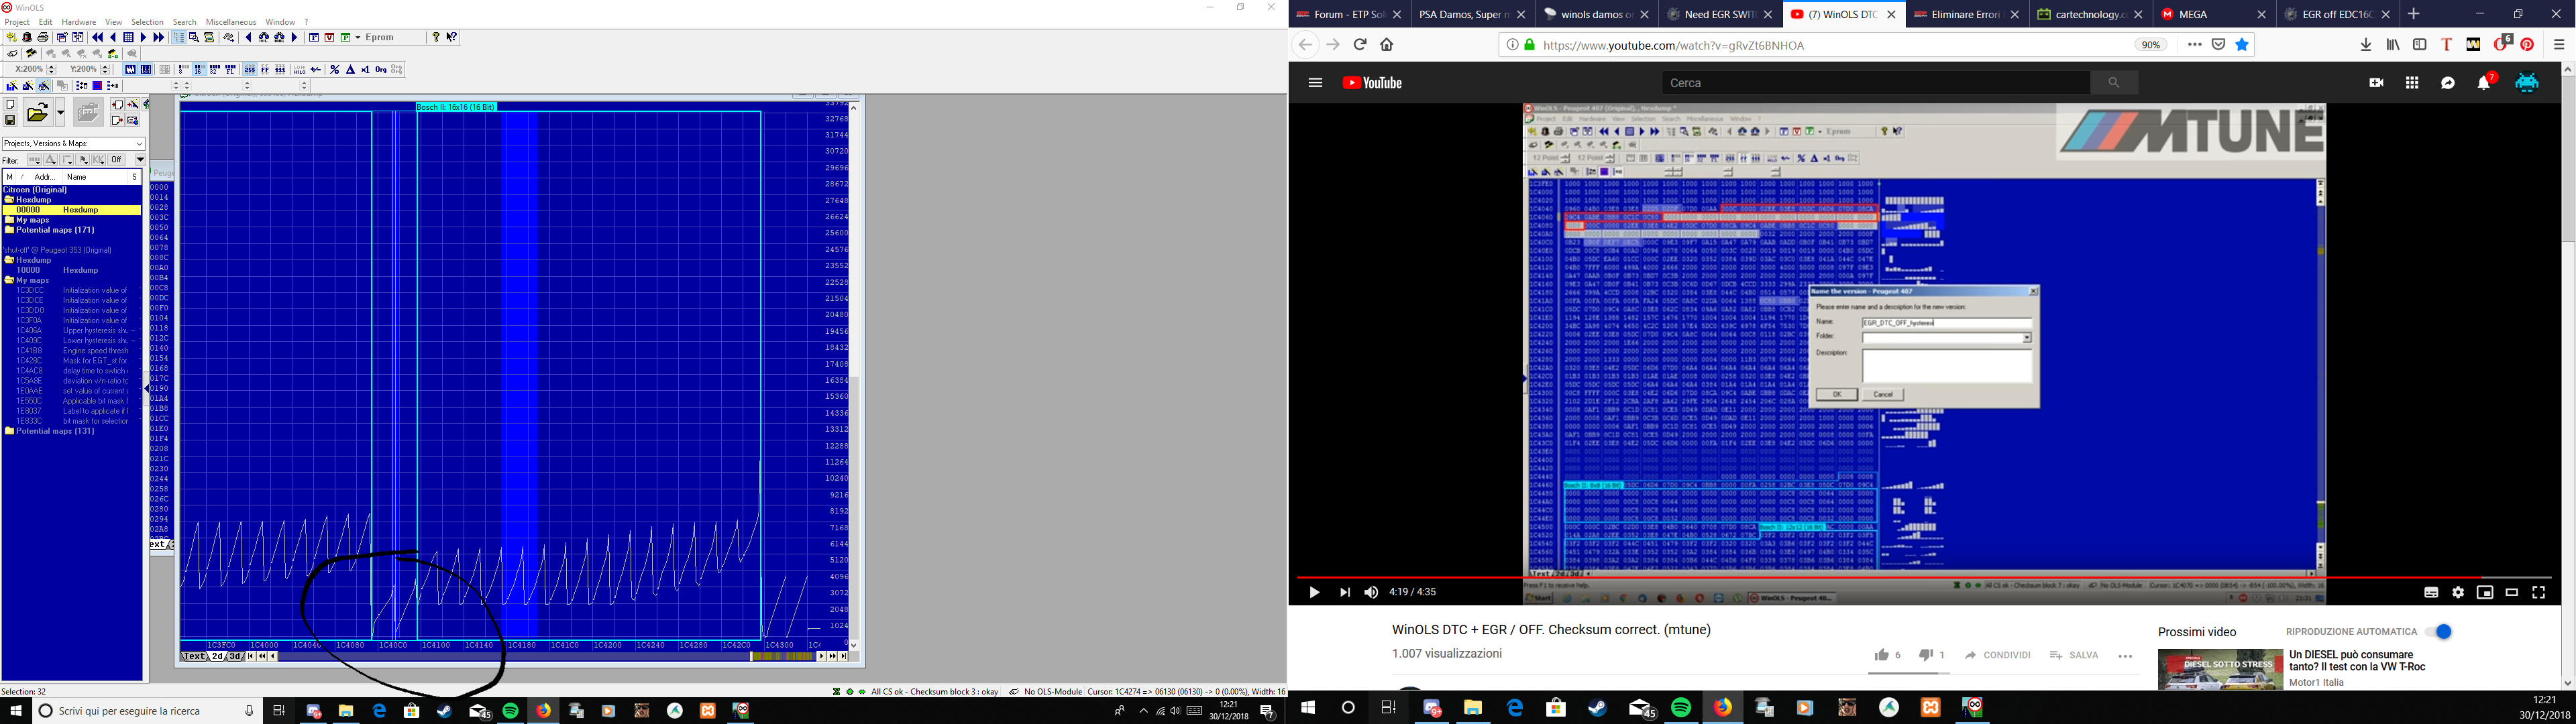Click the SALVA save button
The height and width of the screenshot is (724, 2576).
[x=2074, y=655]
